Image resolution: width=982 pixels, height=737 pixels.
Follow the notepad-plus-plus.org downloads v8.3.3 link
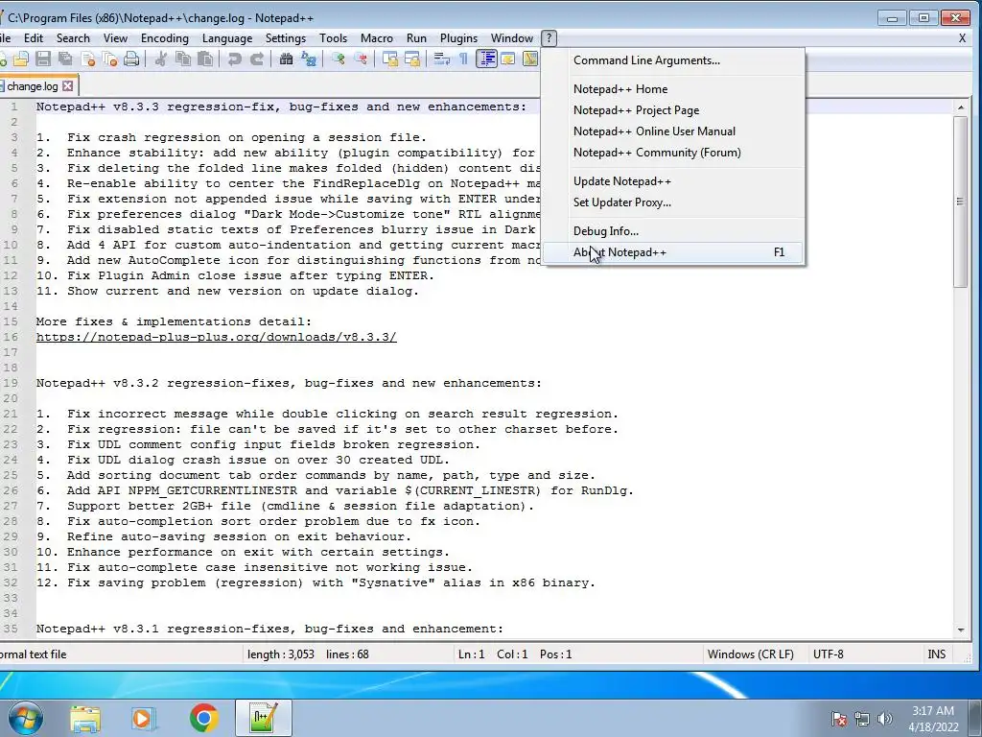click(x=216, y=337)
